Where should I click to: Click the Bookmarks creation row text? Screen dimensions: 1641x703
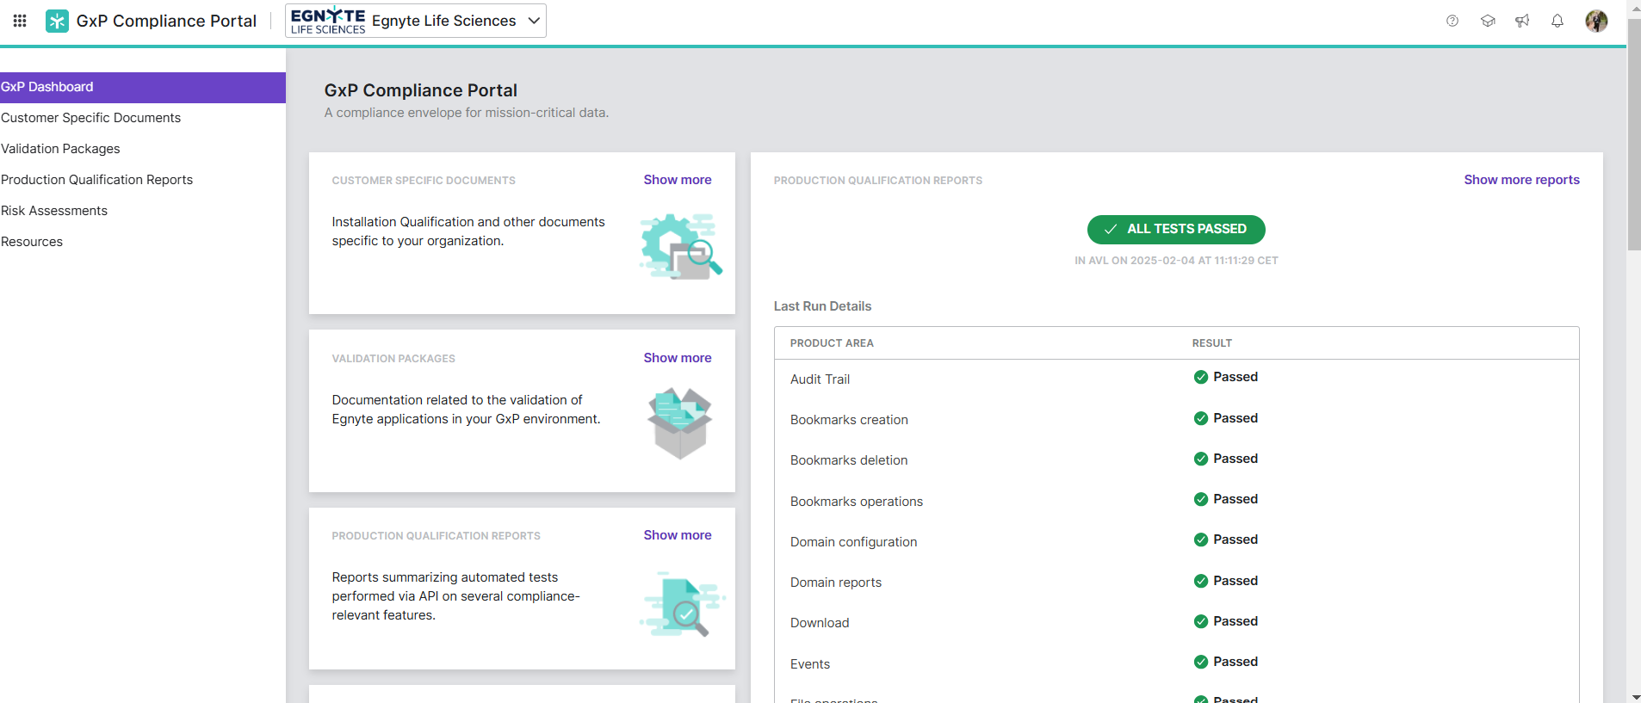pyautogui.click(x=849, y=420)
